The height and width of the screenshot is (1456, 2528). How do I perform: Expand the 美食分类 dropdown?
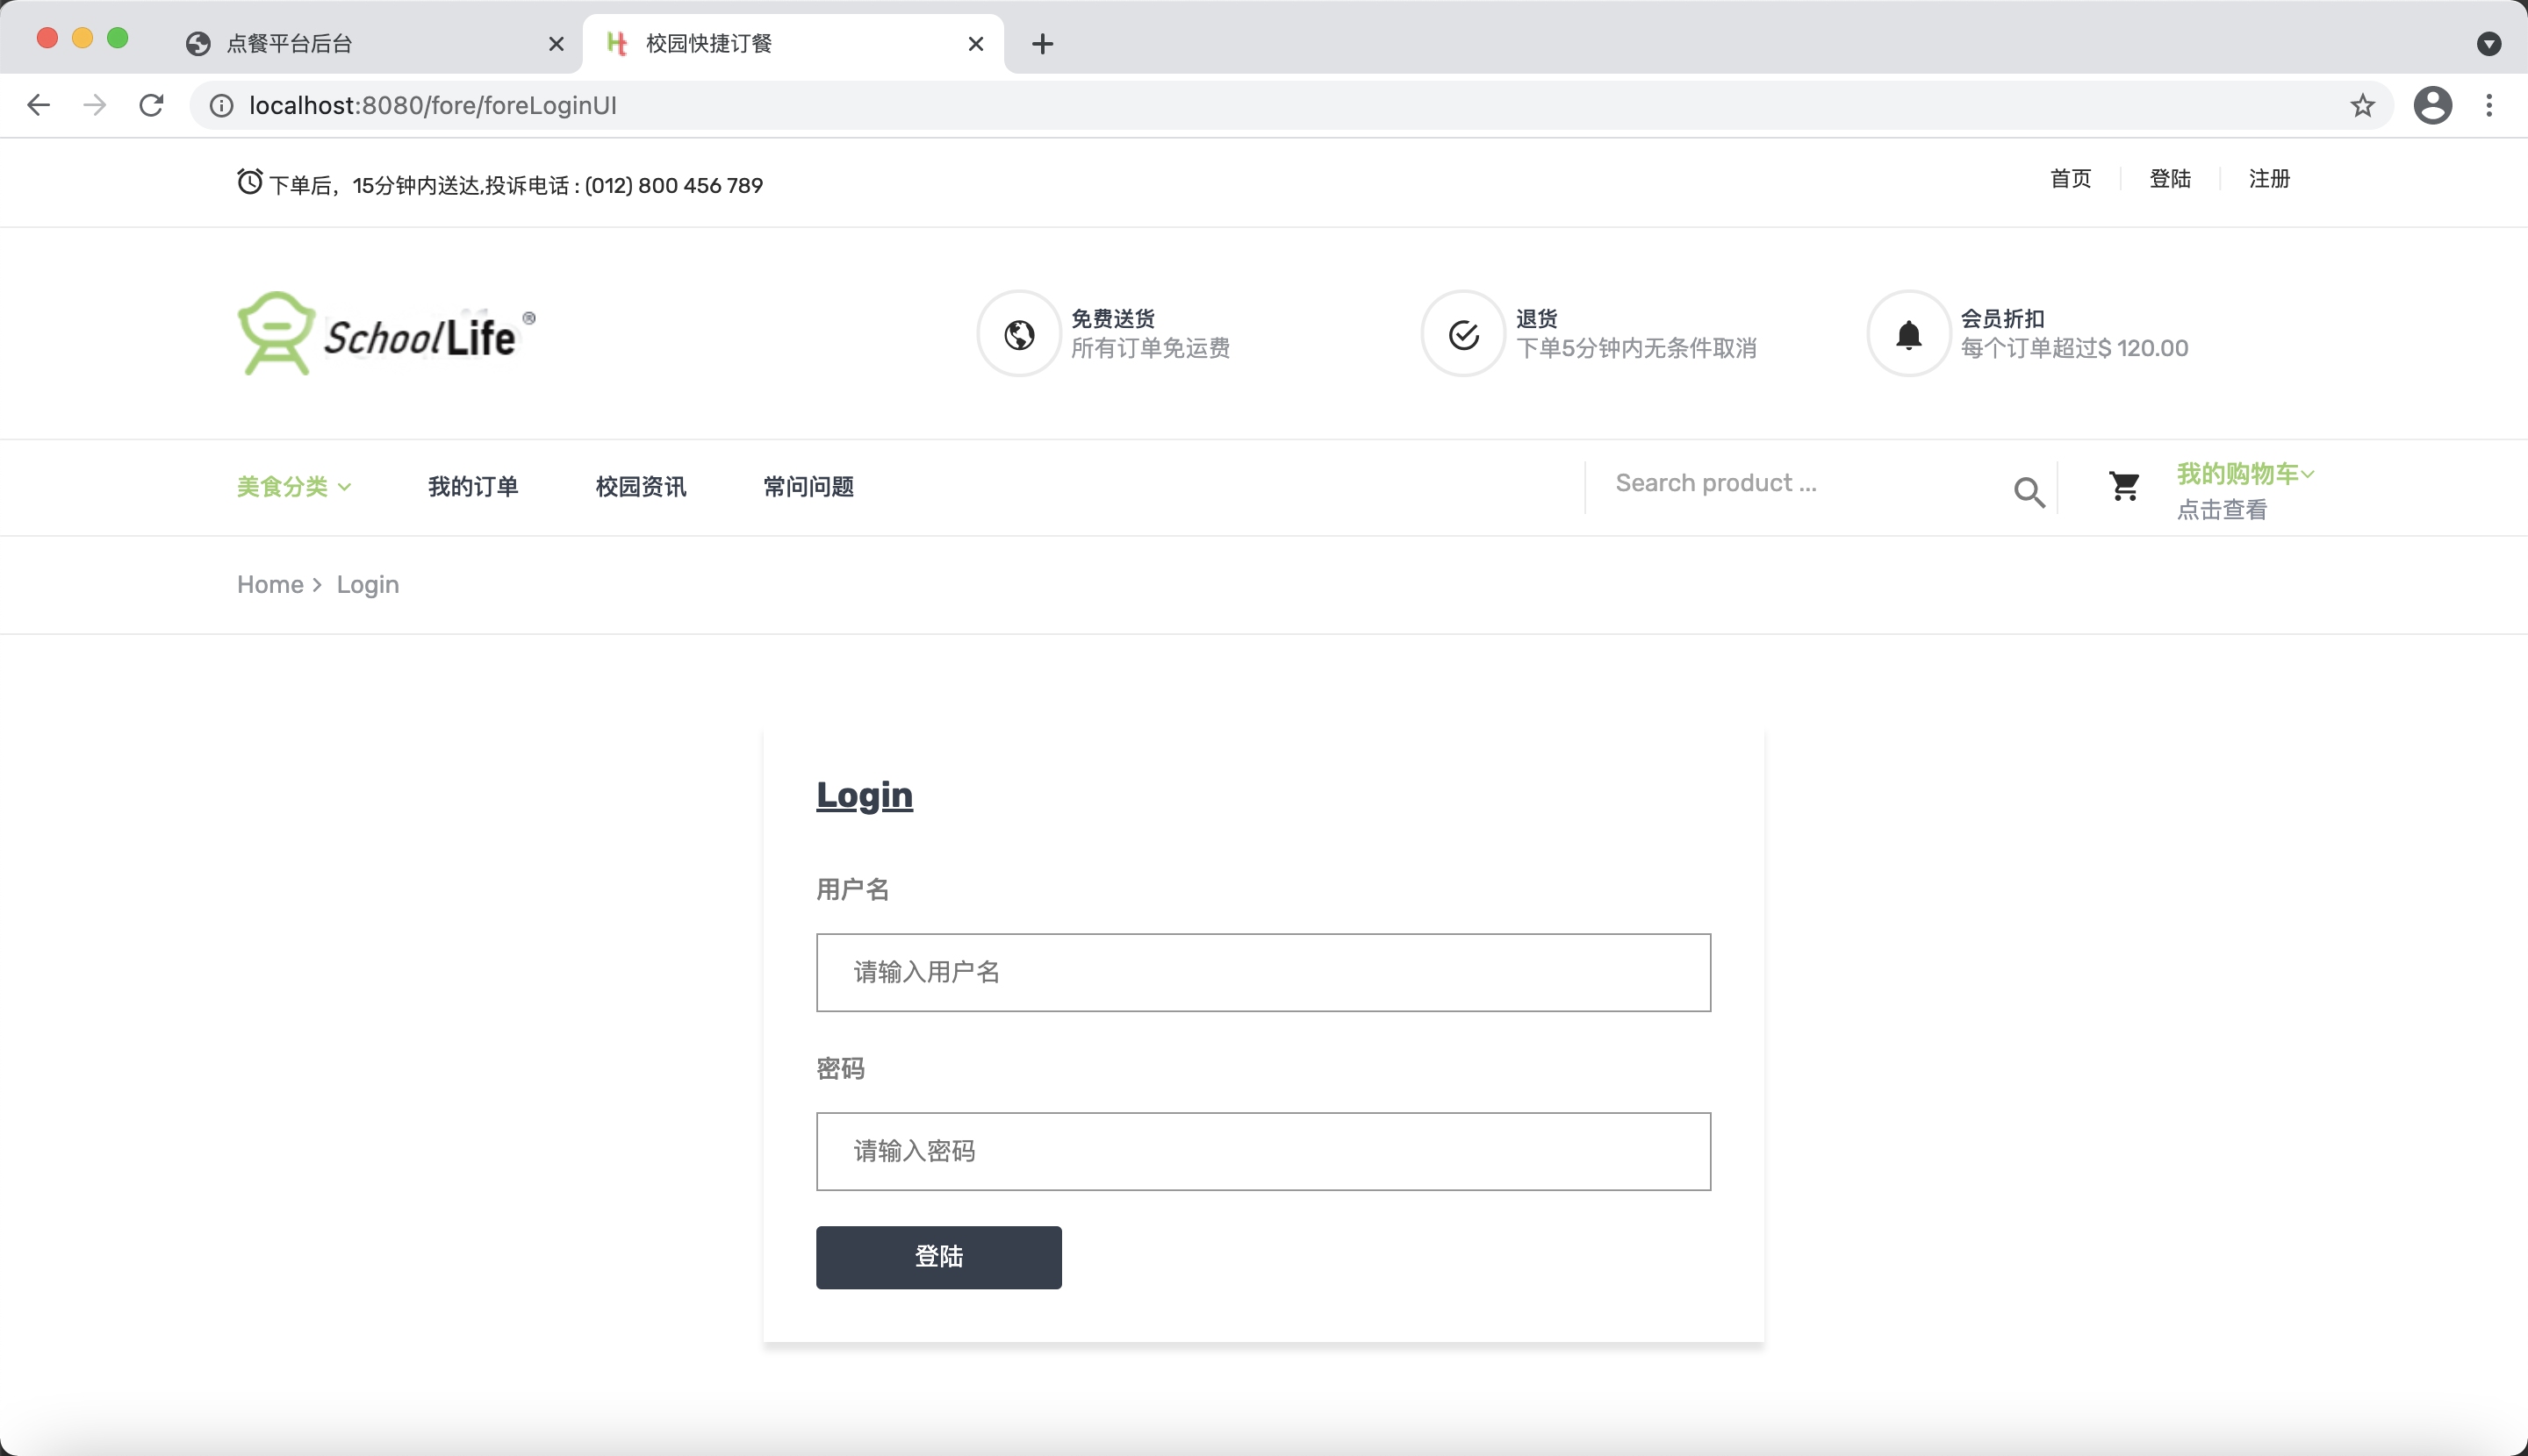click(x=293, y=487)
